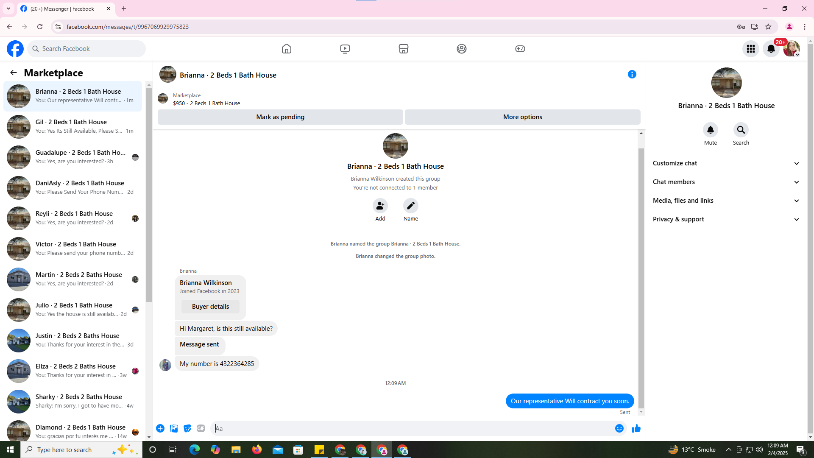Open Martin's 2 Beds 2 Baths House chat
The width and height of the screenshot is (814, 458).
coord(73,279)
